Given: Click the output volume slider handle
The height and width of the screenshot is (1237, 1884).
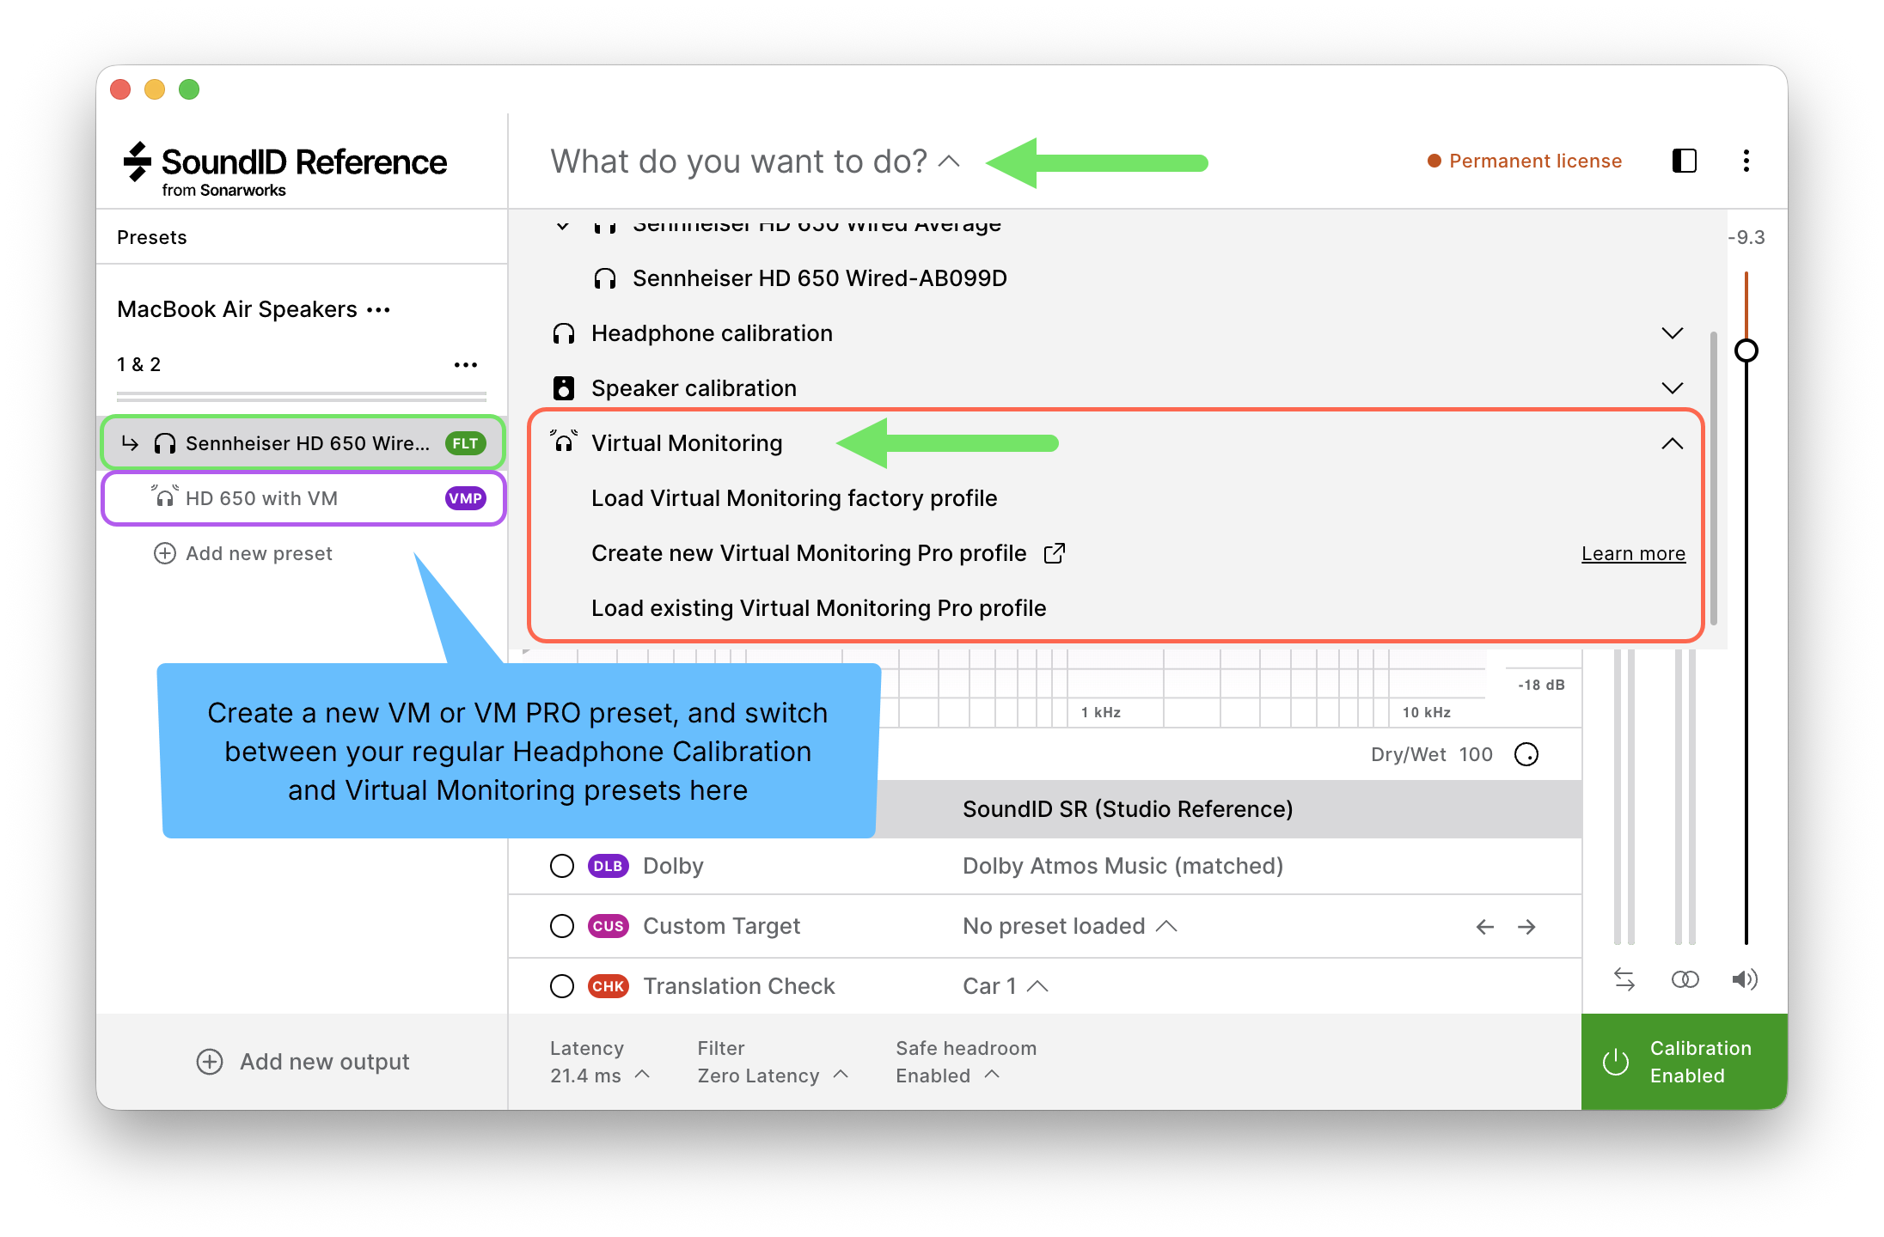Looking at the screenshot, I should pyautogui.click(x=1746, y=350).
